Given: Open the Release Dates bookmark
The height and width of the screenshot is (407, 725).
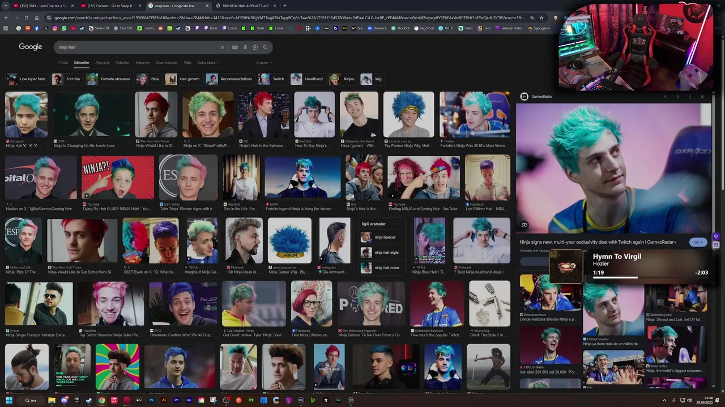Looking at the screenshot, I should click(509, 28).
